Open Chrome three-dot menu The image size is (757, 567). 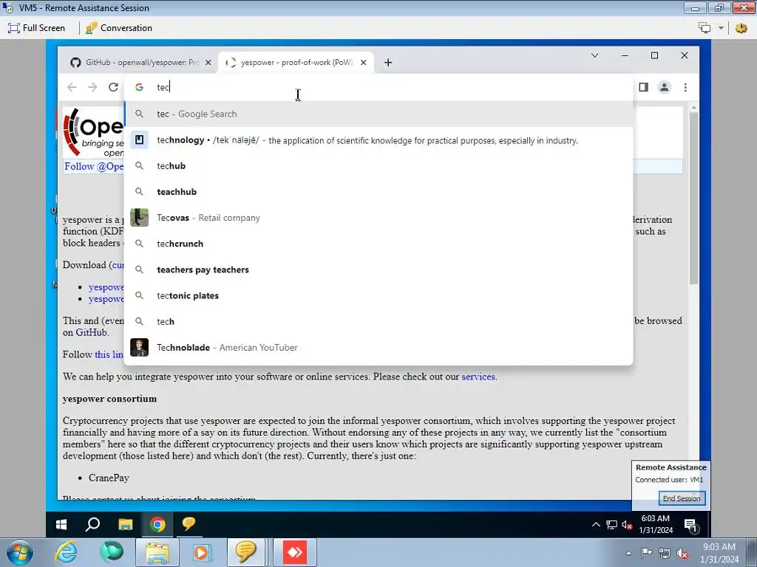tap(685, 87)
